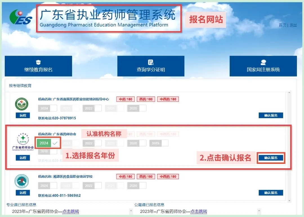
Task: Click the graduation cap icon above 继续教育报名
Action: point(38,62)
